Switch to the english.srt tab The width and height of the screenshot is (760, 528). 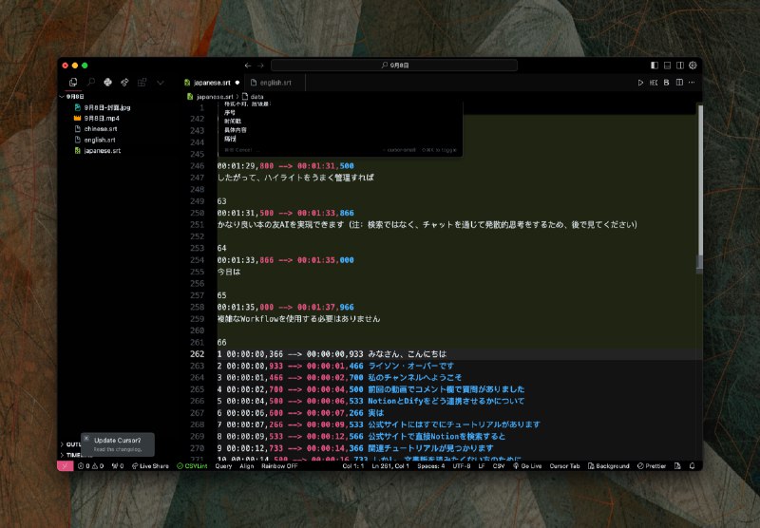275,83
